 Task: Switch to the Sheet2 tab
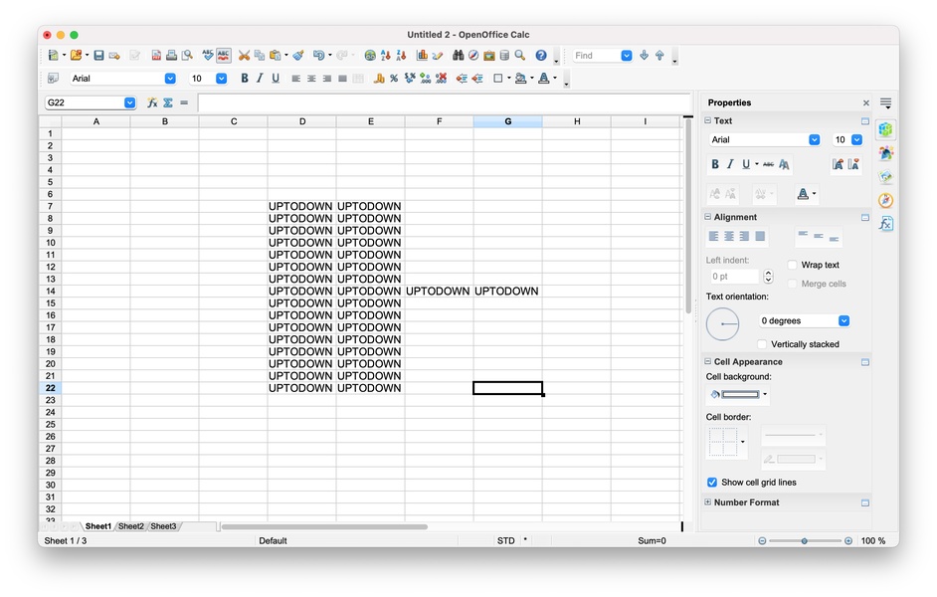point(131,526)
